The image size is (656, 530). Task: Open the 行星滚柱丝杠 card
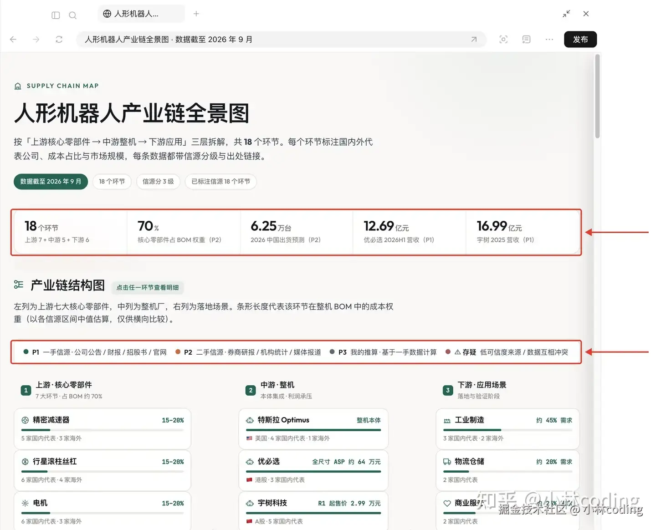(102, 469)
